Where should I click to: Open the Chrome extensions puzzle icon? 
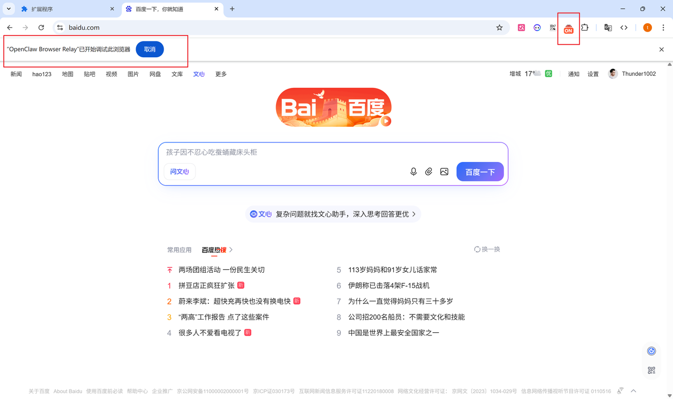585,28
